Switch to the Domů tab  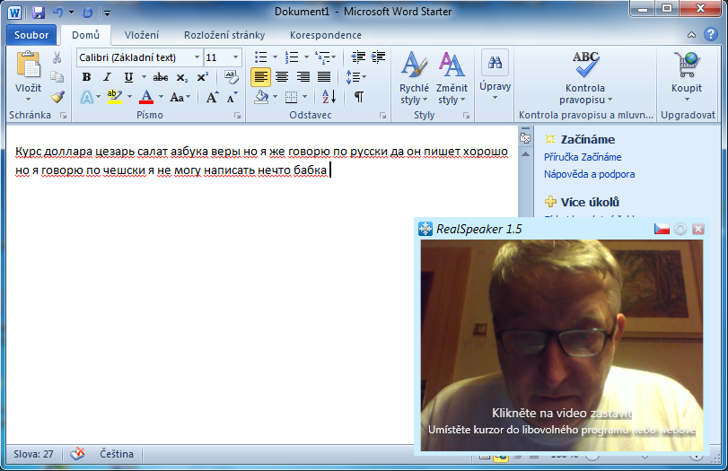[x=86, y=35]
